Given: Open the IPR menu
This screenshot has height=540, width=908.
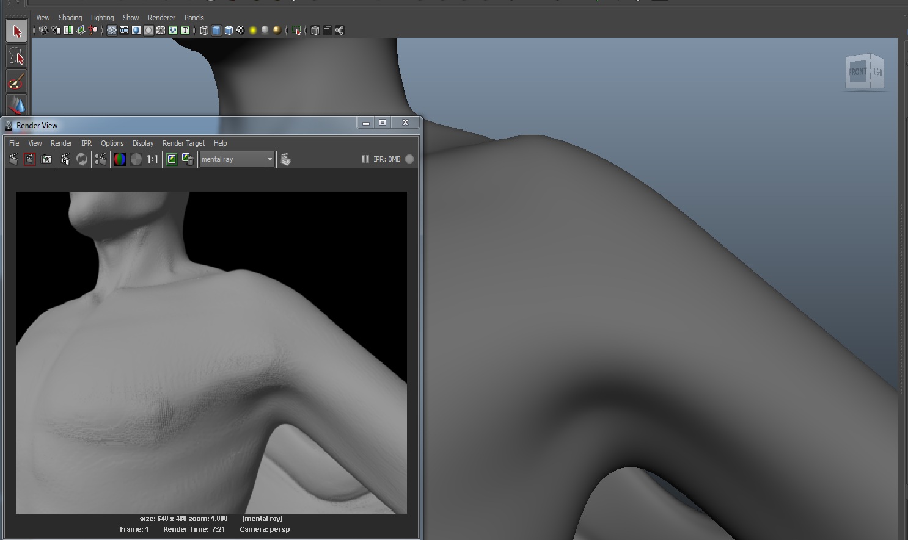Looking at the screenshot, I should point(87,143).
